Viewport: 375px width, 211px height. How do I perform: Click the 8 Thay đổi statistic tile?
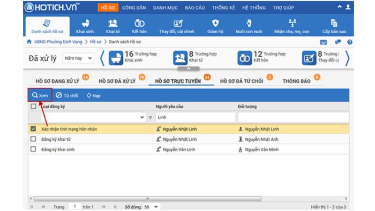321,58
